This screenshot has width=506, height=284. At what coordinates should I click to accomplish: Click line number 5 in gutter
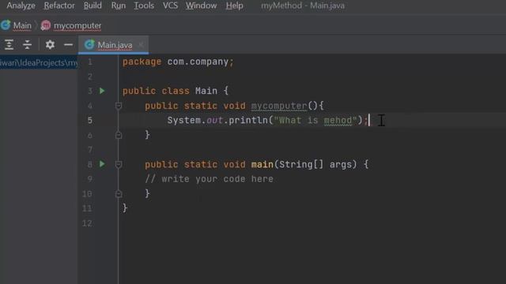tap(90, 121)
